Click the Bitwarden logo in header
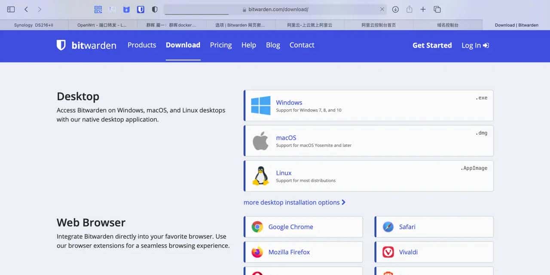Viewport: 550px width, 275px height. coord(86,45)
